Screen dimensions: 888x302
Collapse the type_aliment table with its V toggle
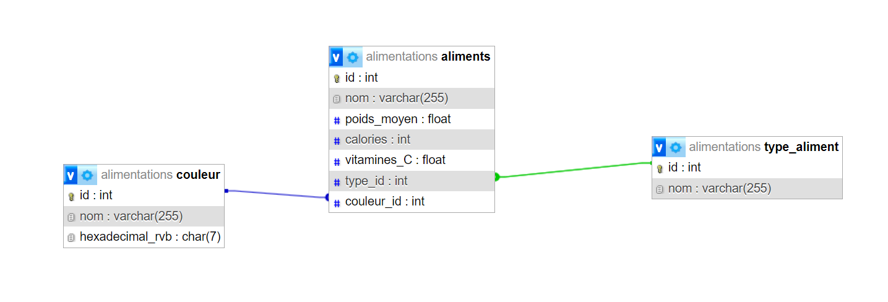click(x=659, y=147)
